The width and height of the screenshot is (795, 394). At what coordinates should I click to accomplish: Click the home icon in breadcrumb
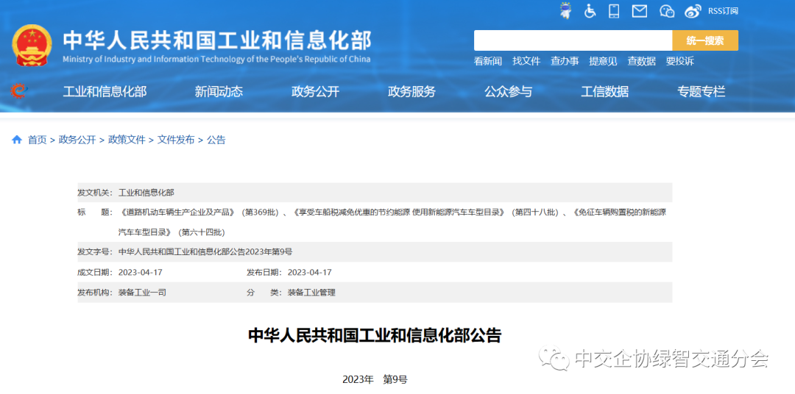pos(17,140)
